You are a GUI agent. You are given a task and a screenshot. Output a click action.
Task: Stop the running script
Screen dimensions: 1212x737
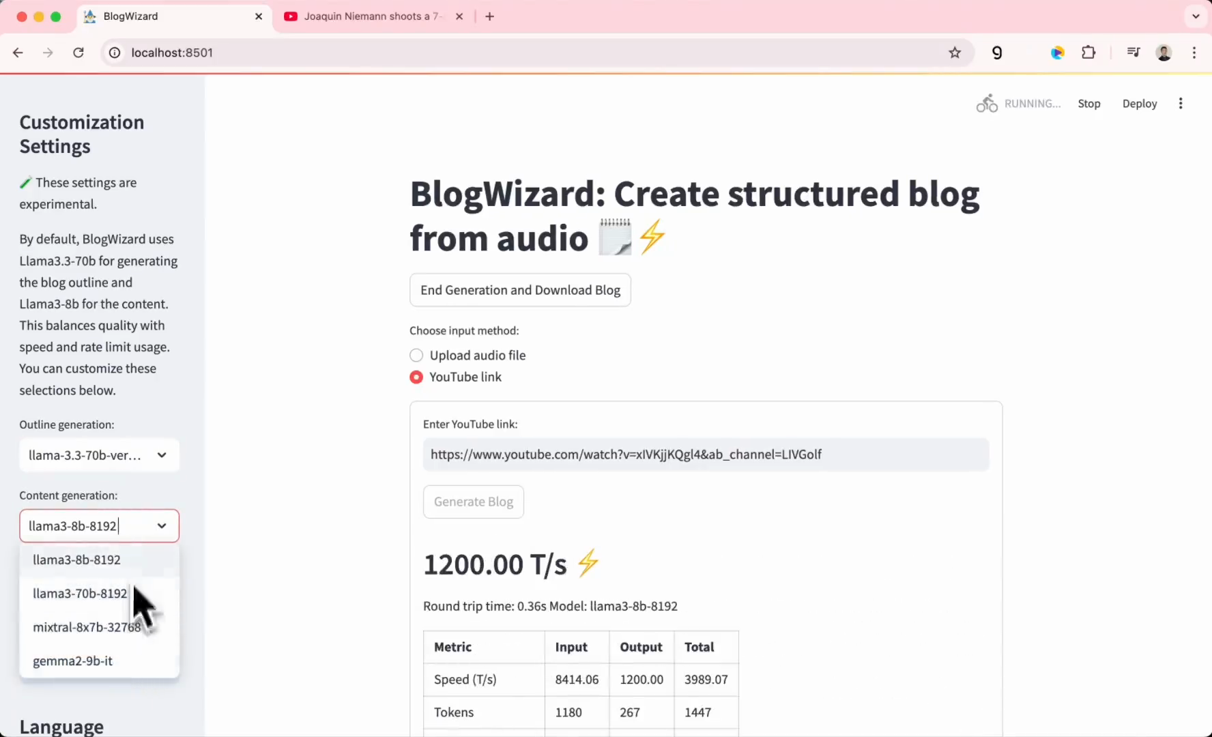click(x=1089, y=104)
